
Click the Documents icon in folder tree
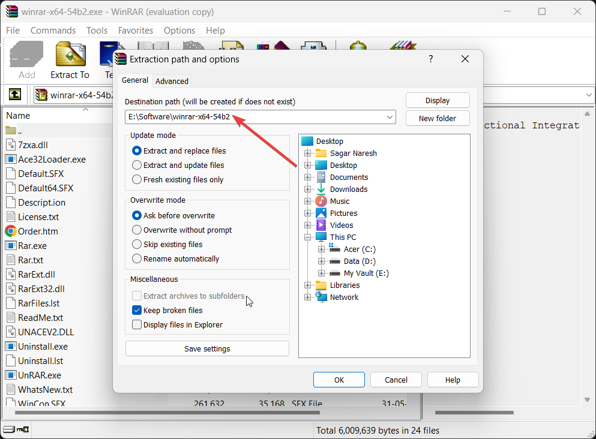[321, 177]
